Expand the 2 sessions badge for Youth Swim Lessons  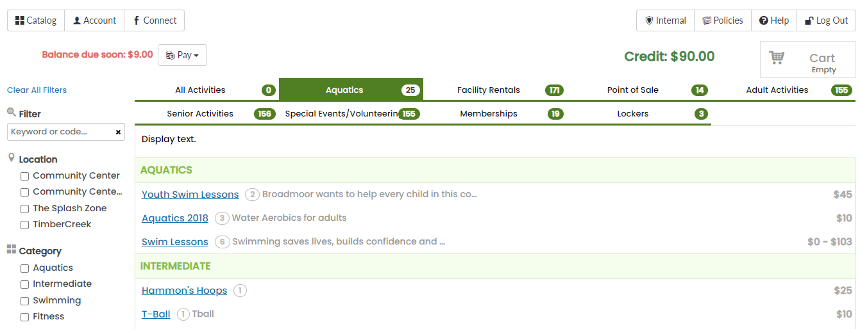pos(252,195)
